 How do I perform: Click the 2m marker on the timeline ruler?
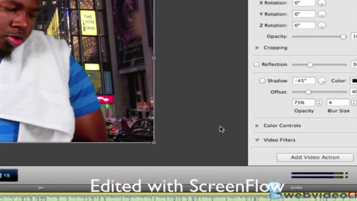tap(41, 188)
